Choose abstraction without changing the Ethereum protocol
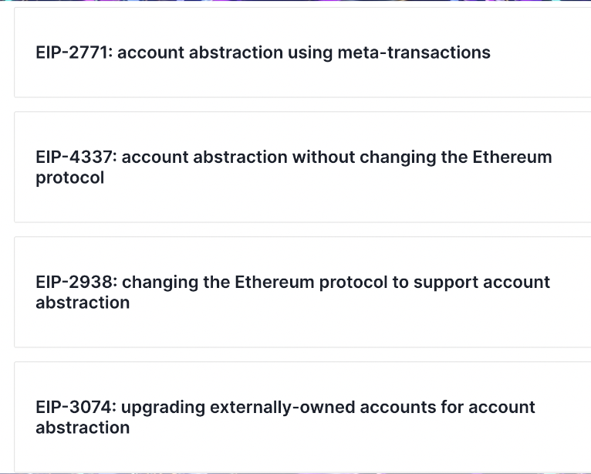Screen dimensions: 591x474 click(x=294, y=167)
